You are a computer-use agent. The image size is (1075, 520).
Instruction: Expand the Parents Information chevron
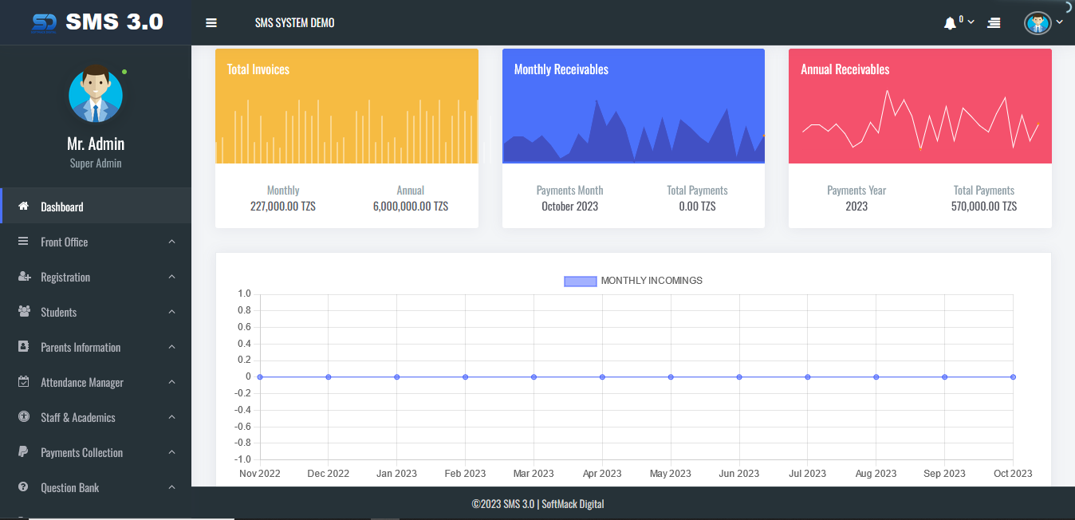171,347
